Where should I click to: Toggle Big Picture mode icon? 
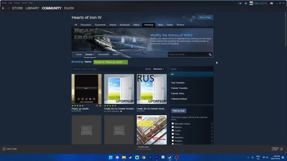coord(272,3)
